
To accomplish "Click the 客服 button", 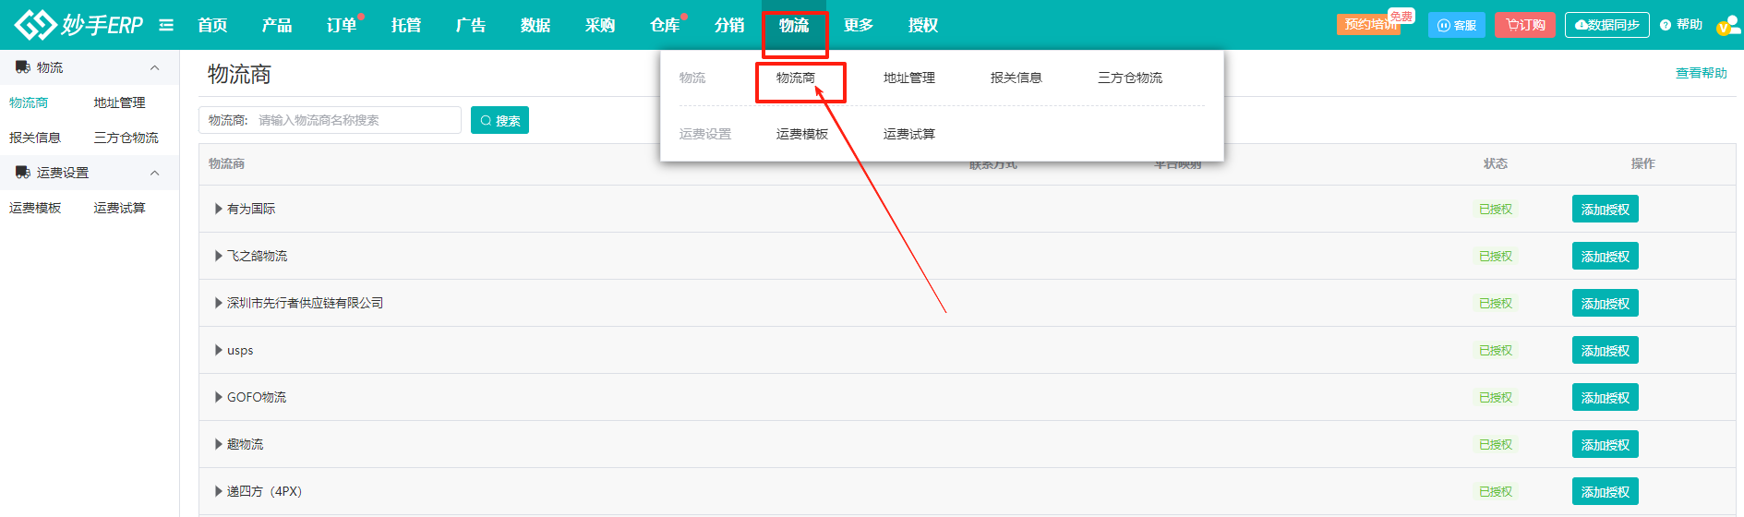I will click(x=1457, y=25).
